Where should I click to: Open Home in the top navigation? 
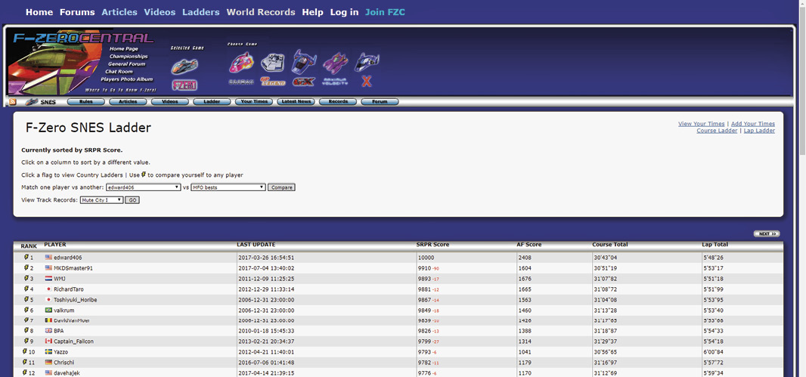click(39, 12)
